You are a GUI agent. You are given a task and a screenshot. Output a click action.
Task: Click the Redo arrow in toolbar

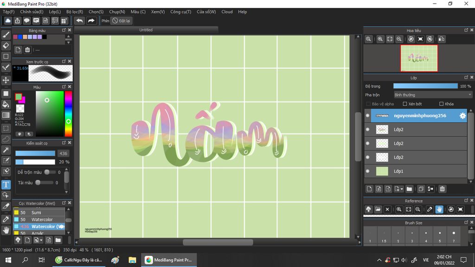(91, 20)
